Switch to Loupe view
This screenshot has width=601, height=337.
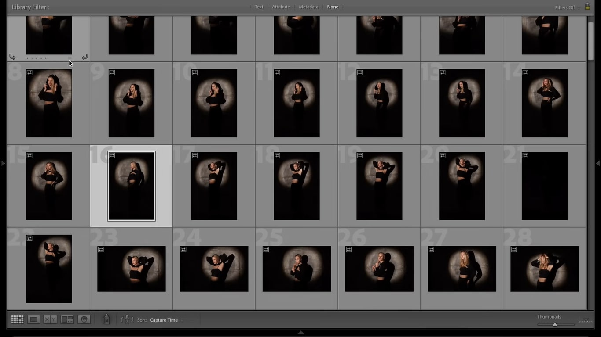(x=33, y=319)
